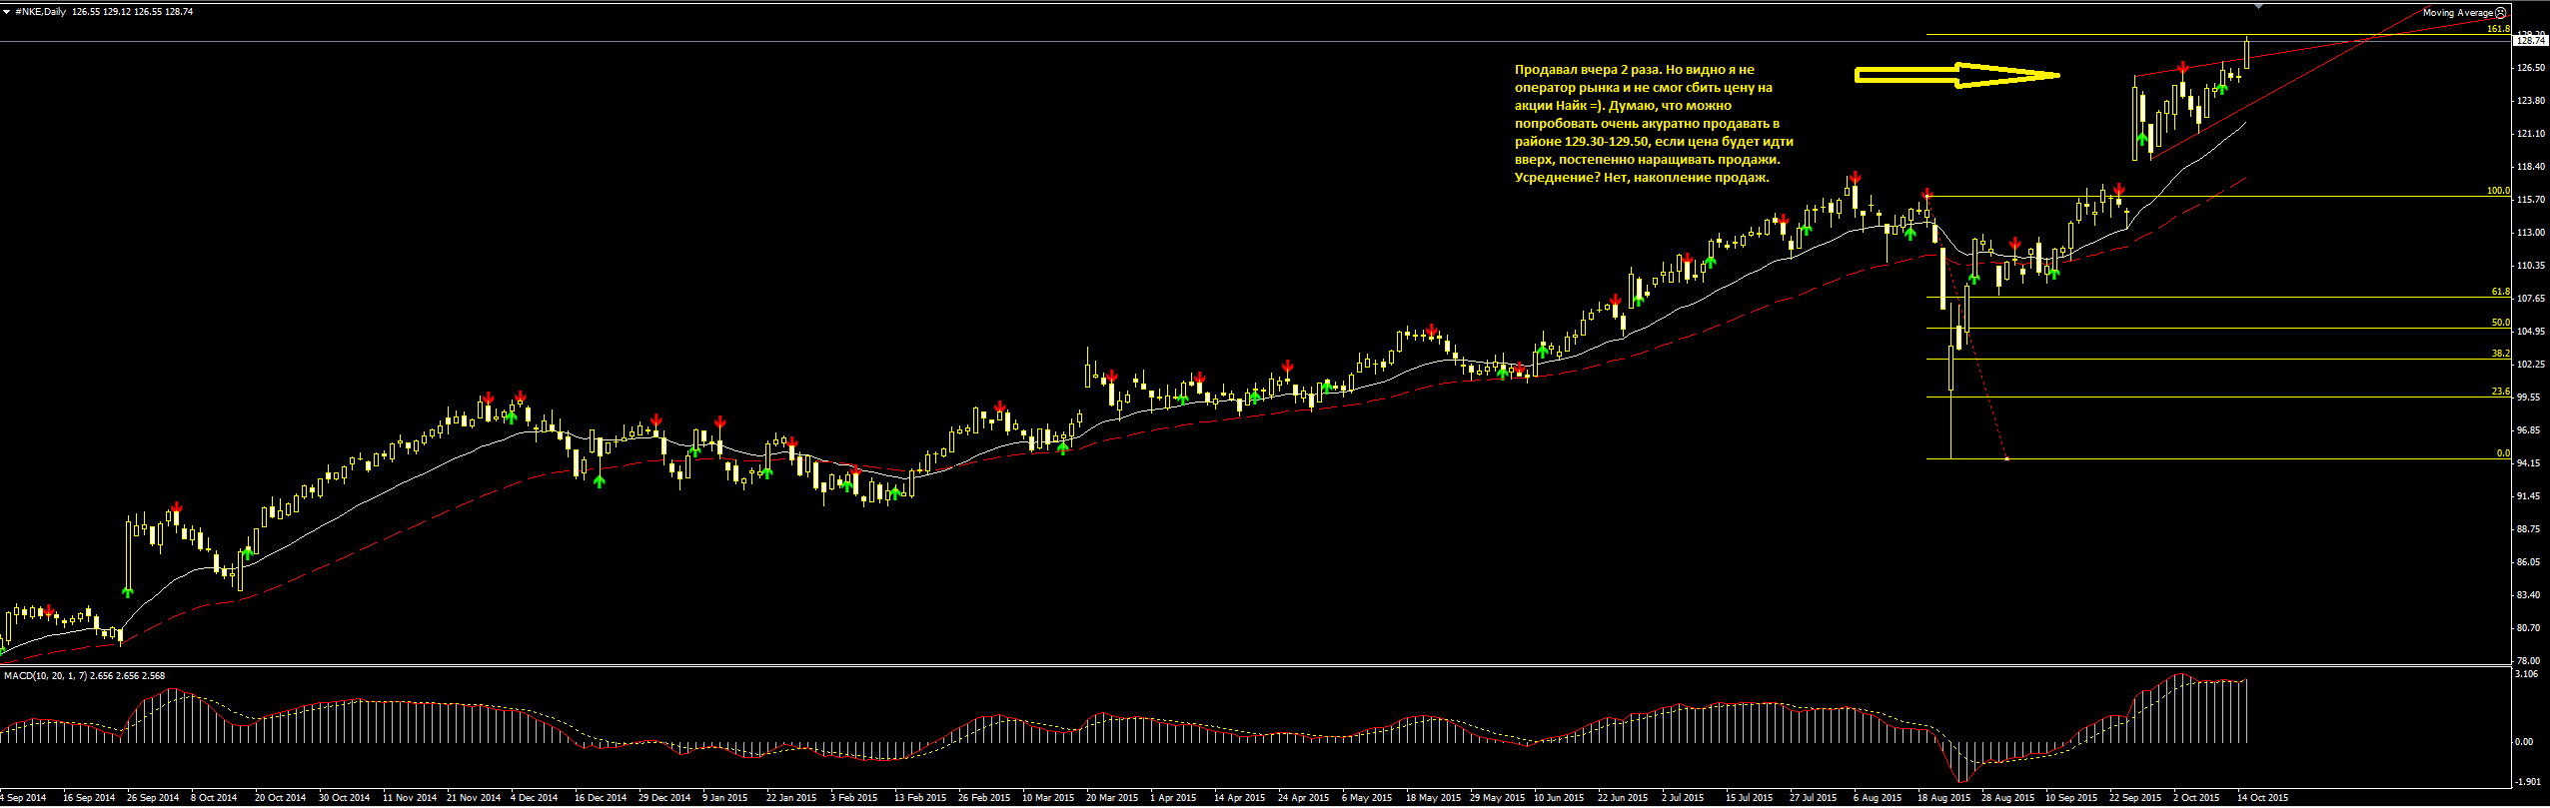Click the Fibonacci "23.6" level label
Viewport: 2550px width, 808px height.
[2501, 392]
